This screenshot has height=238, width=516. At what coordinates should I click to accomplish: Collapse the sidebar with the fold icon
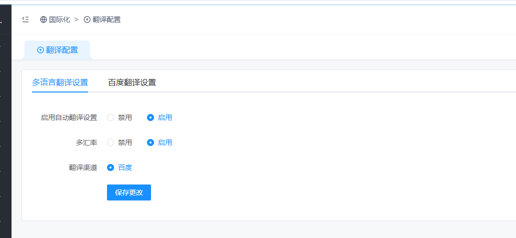point(25,19)
